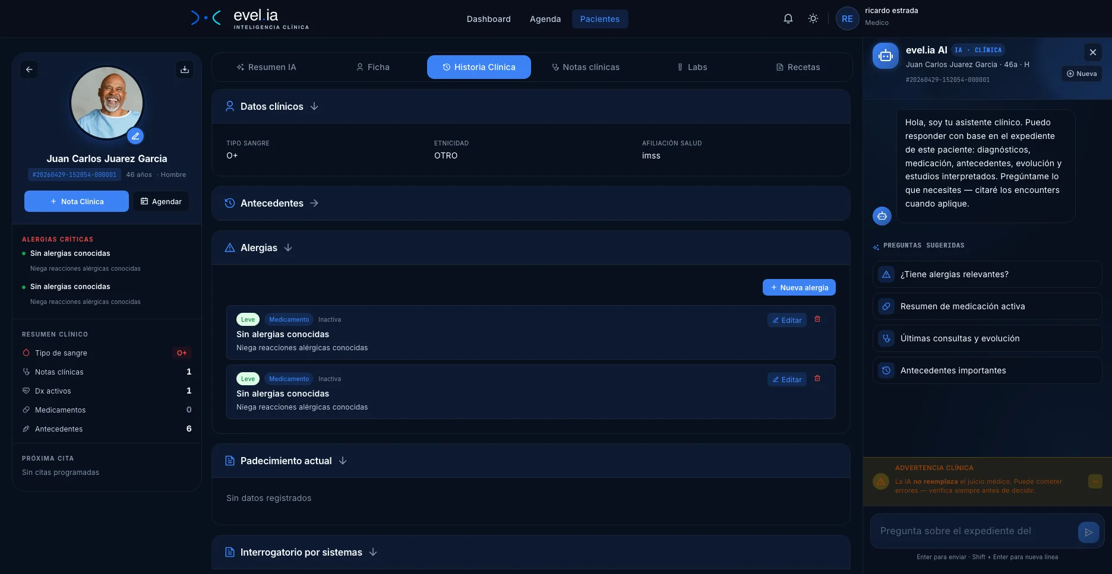Click 'Sin datos registrados' text

click(268, 498)
